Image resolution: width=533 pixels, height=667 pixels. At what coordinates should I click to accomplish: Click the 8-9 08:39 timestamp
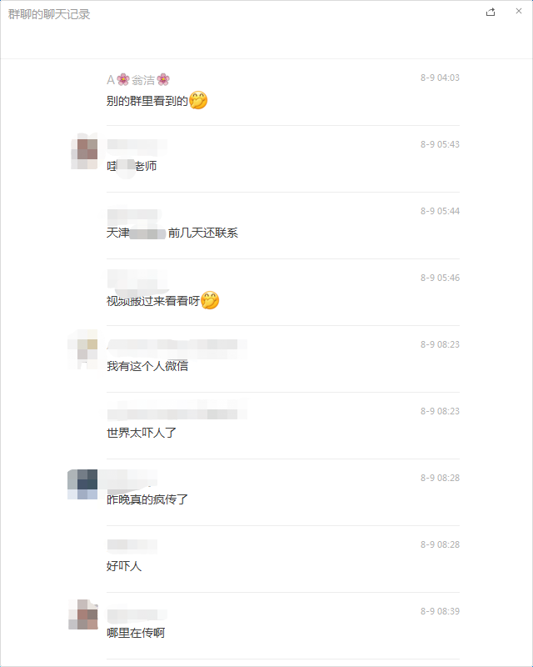click(440, 611)
